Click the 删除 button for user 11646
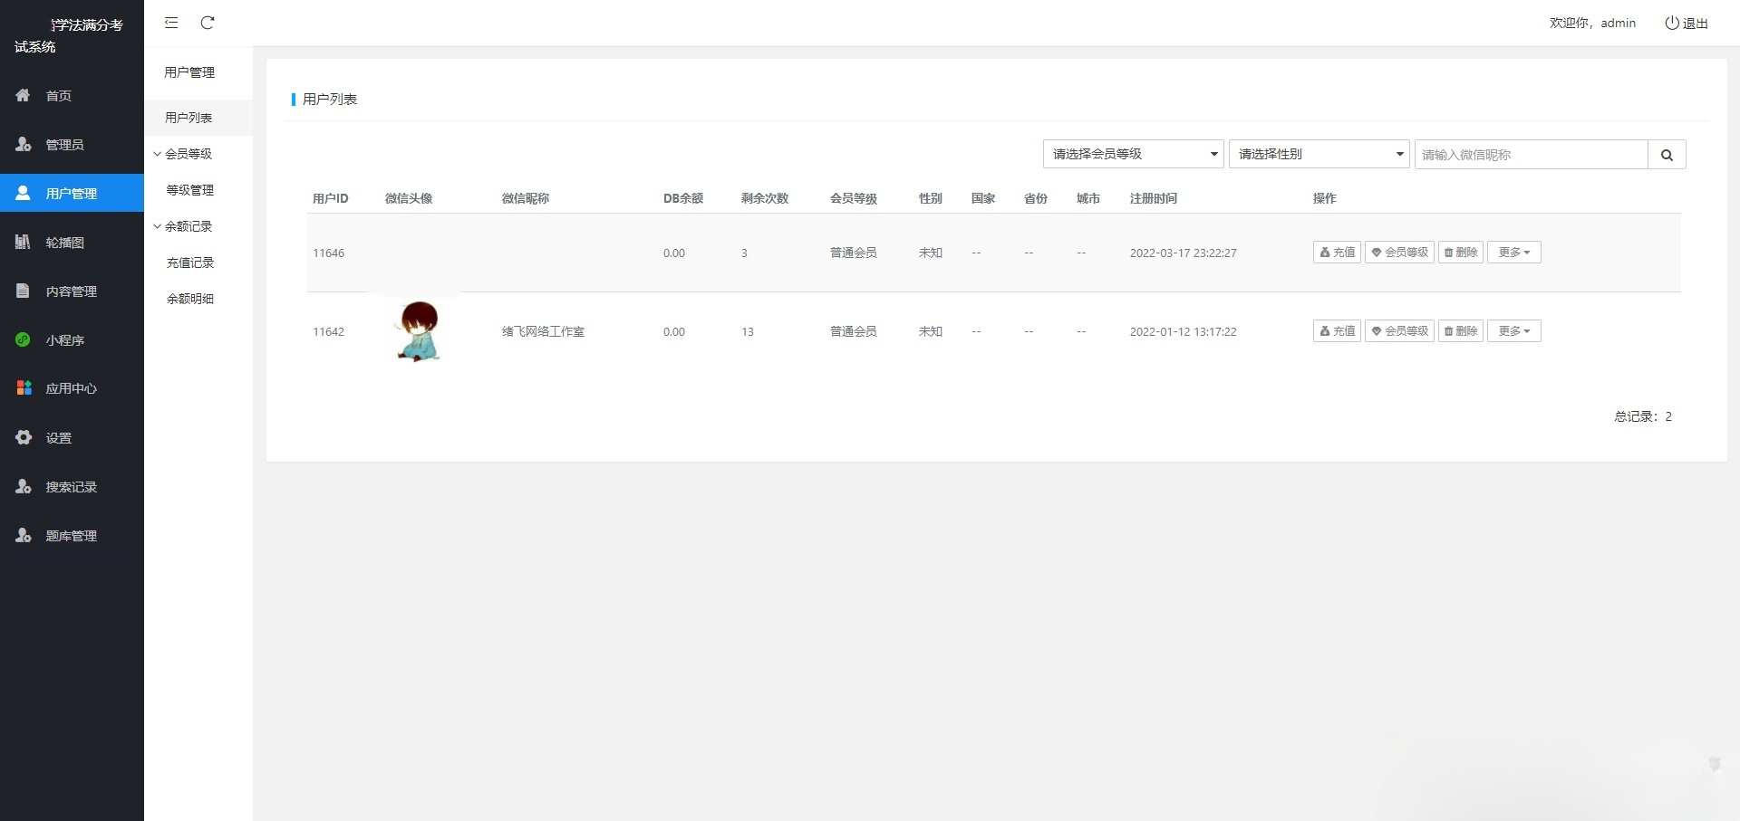The height and width of the screenshot is (821, 1740). (1460, 253)
